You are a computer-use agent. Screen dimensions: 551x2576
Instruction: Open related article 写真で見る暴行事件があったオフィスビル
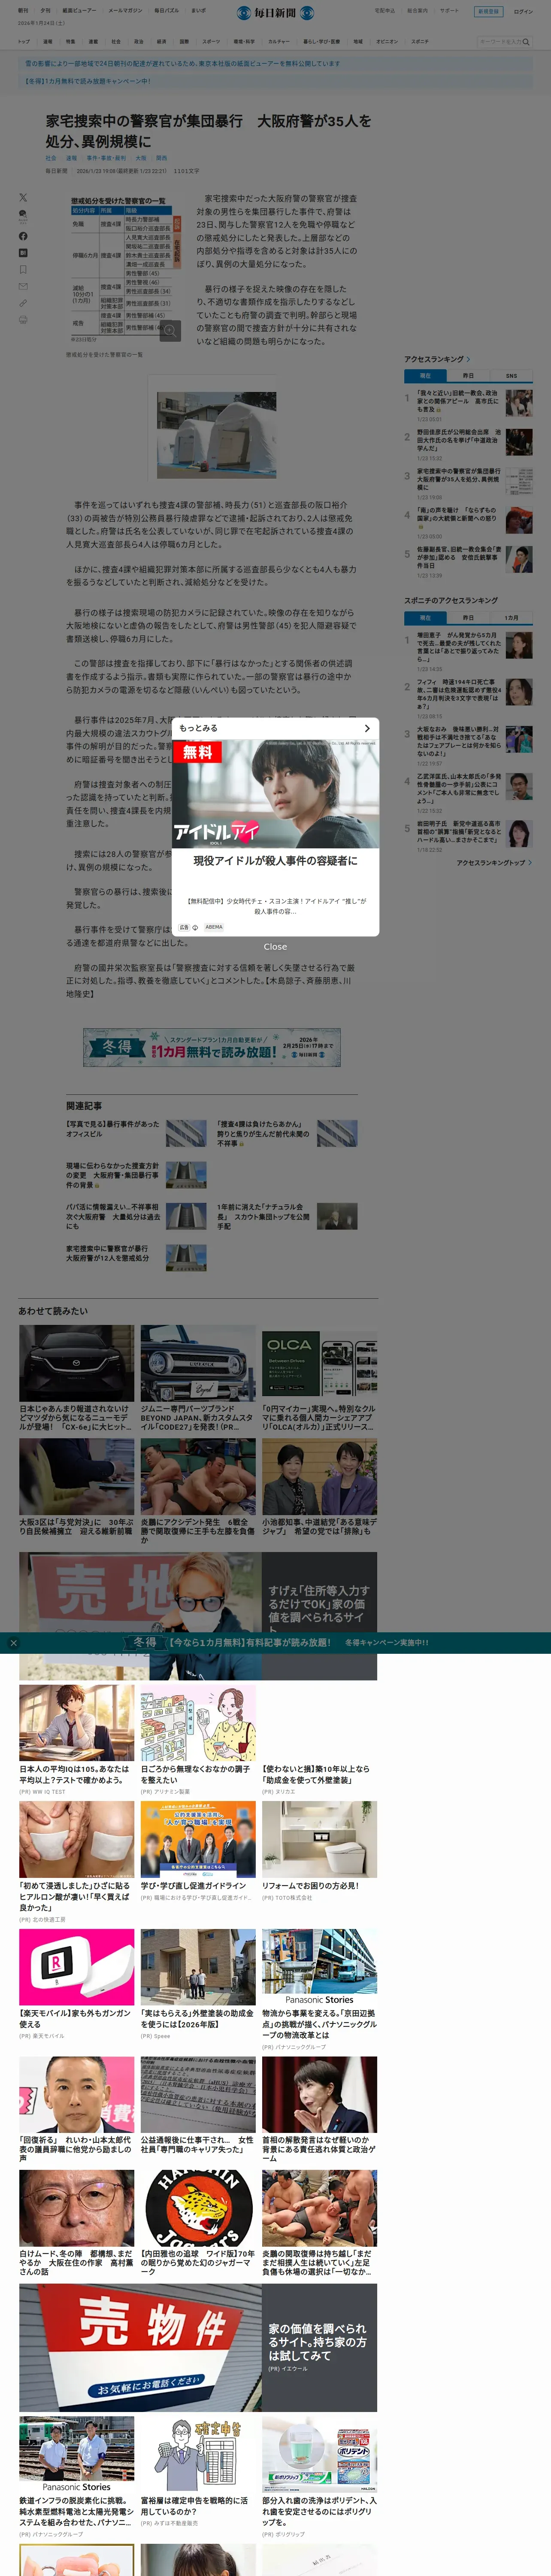click(136, 1133)
